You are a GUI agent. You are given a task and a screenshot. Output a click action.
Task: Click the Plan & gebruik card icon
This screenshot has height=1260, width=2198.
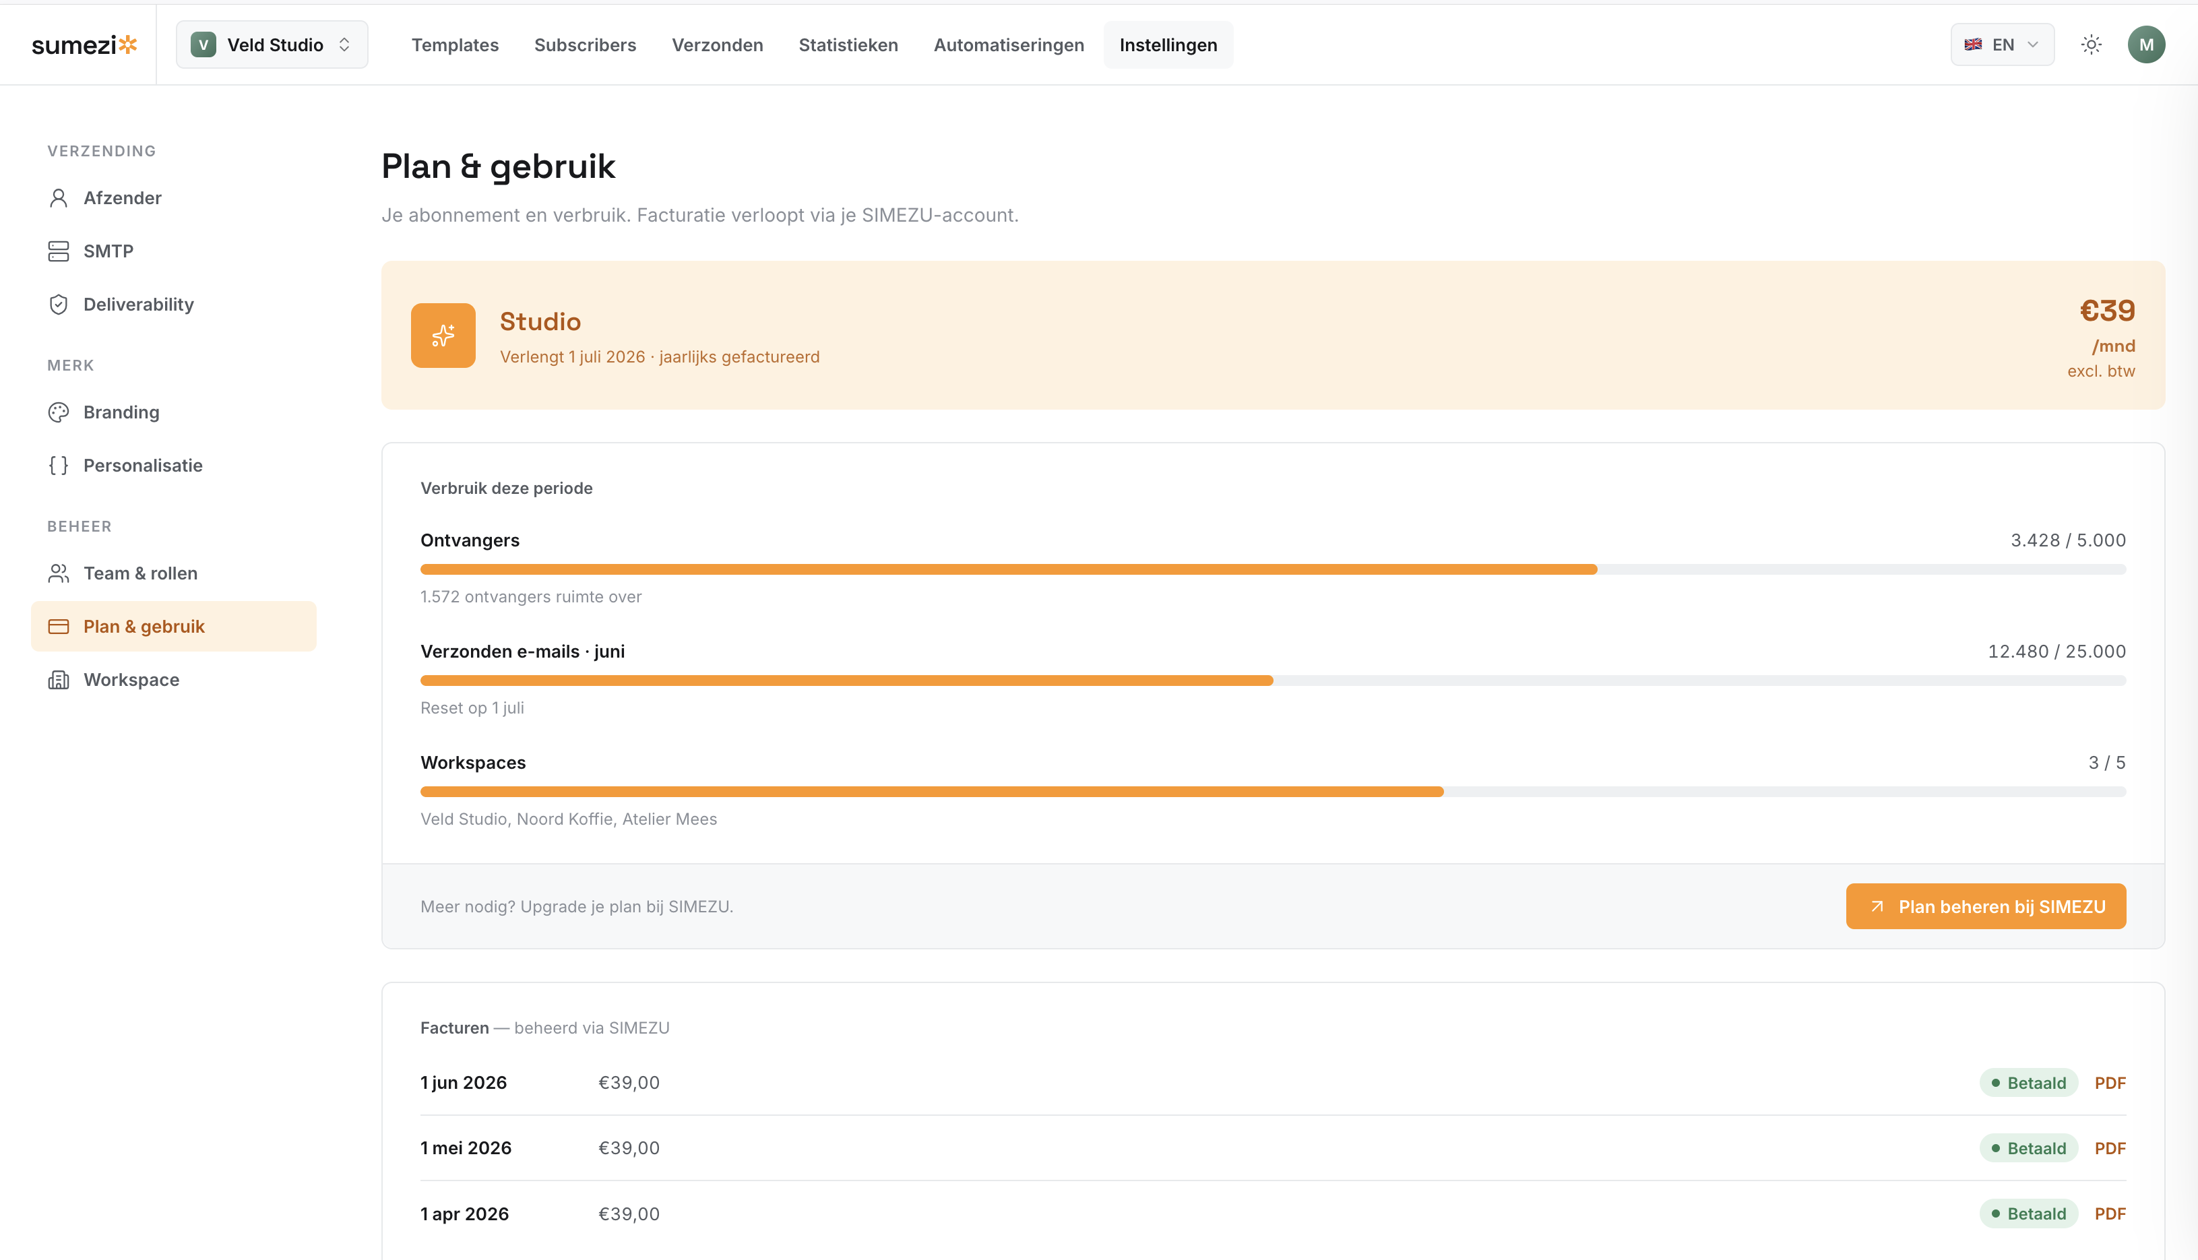tap(58, 627)
